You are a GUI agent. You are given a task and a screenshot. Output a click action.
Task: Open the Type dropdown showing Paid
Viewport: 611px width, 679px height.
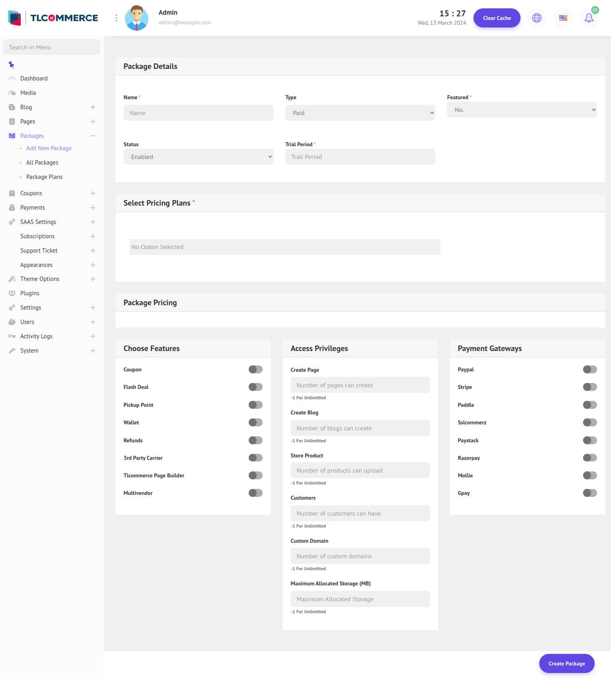(360, 113)
